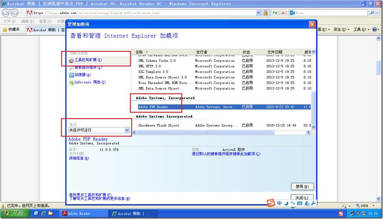Click the 发行者 column header
Viewport: 383px width, 219px height.
(x=216, y=52)
